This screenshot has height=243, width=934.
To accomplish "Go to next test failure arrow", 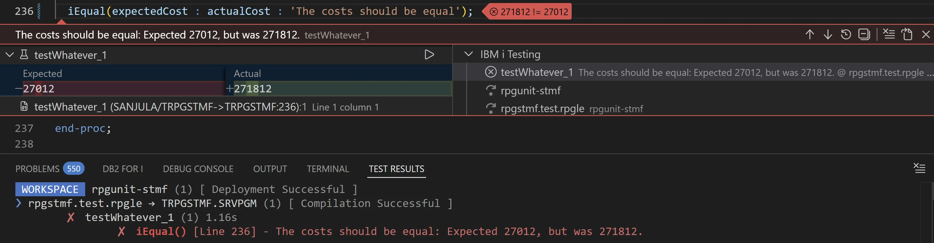I will [828, 34].
